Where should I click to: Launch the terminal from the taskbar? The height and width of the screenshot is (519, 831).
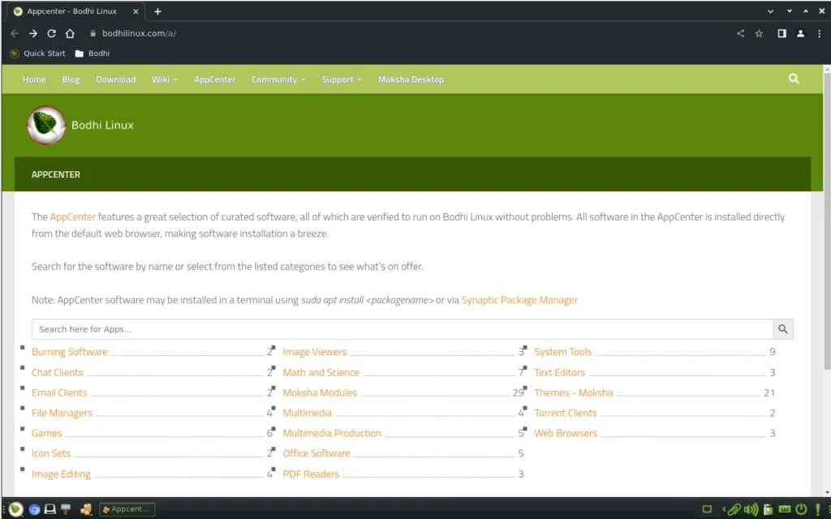pos(50,509)
